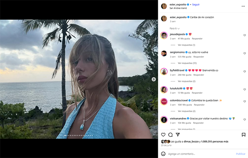View replies to colombia.travel comment
The image size is (248, 158).
(x=187, y=111)
